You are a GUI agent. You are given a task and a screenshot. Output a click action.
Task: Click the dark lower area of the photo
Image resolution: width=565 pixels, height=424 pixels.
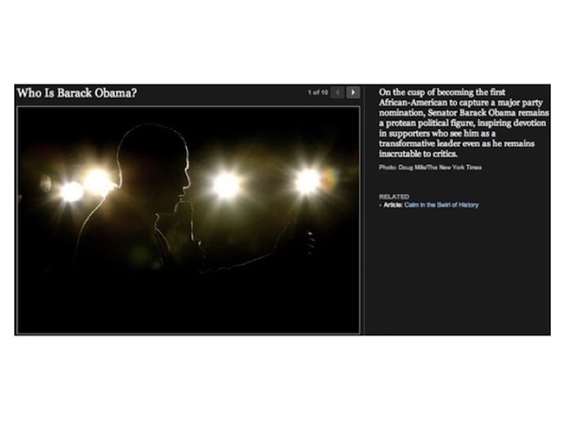tap(188, 302)
